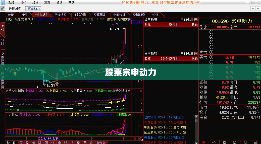Viewport: 261px width, 144px height.
Task: Click stock title 001696 宗申动力
Action: [x=232, y=21]
